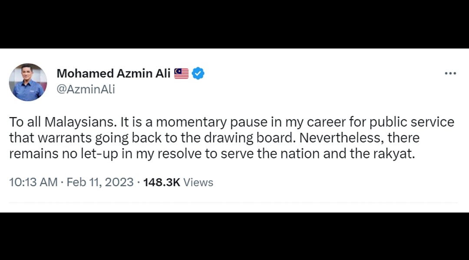
Task: Click the 148.3K view count
Action: tap(162, 182)
